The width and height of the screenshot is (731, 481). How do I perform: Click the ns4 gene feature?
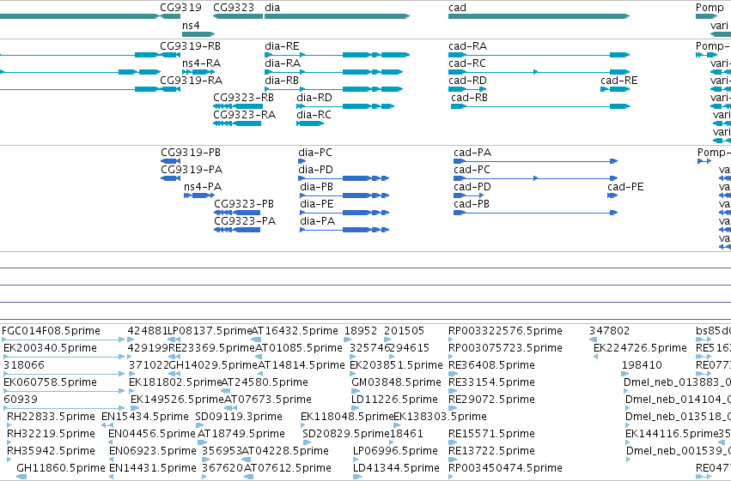tap(198, 34)
